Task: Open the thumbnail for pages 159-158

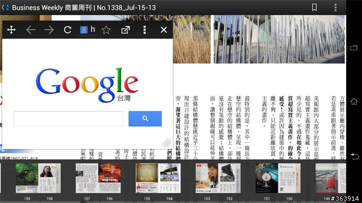Action: tap(38, 178)
